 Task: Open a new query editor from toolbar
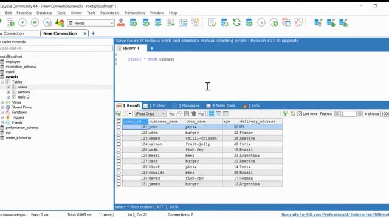pos(10,23)
